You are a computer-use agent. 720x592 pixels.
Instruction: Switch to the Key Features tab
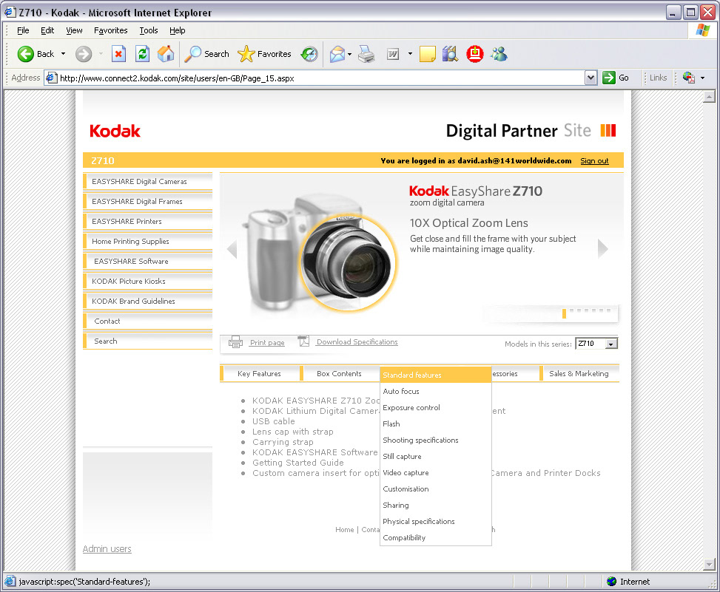(x=260, y=374)
